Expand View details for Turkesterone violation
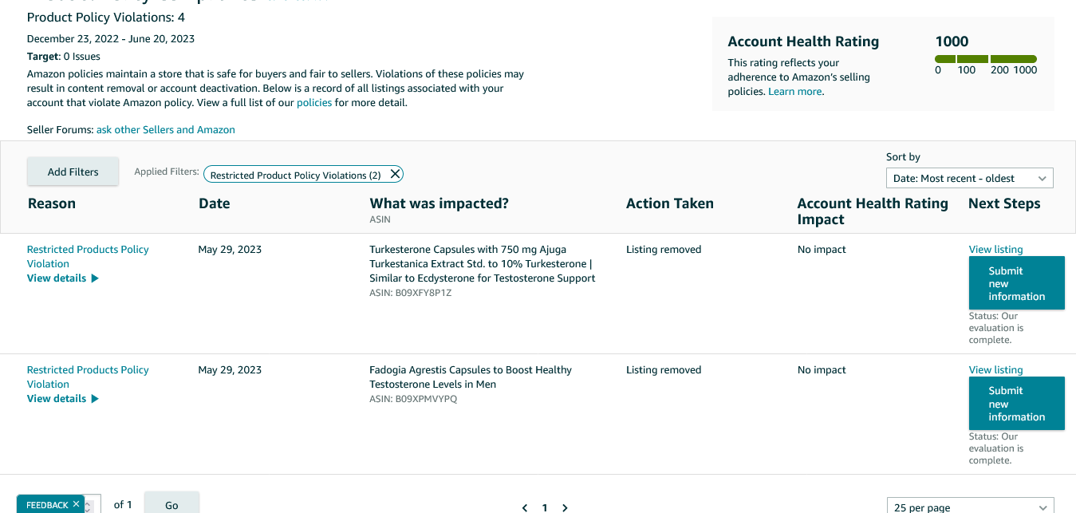Screen dimensions: 1076x513 pyautogui.click(x=62, y=278)
